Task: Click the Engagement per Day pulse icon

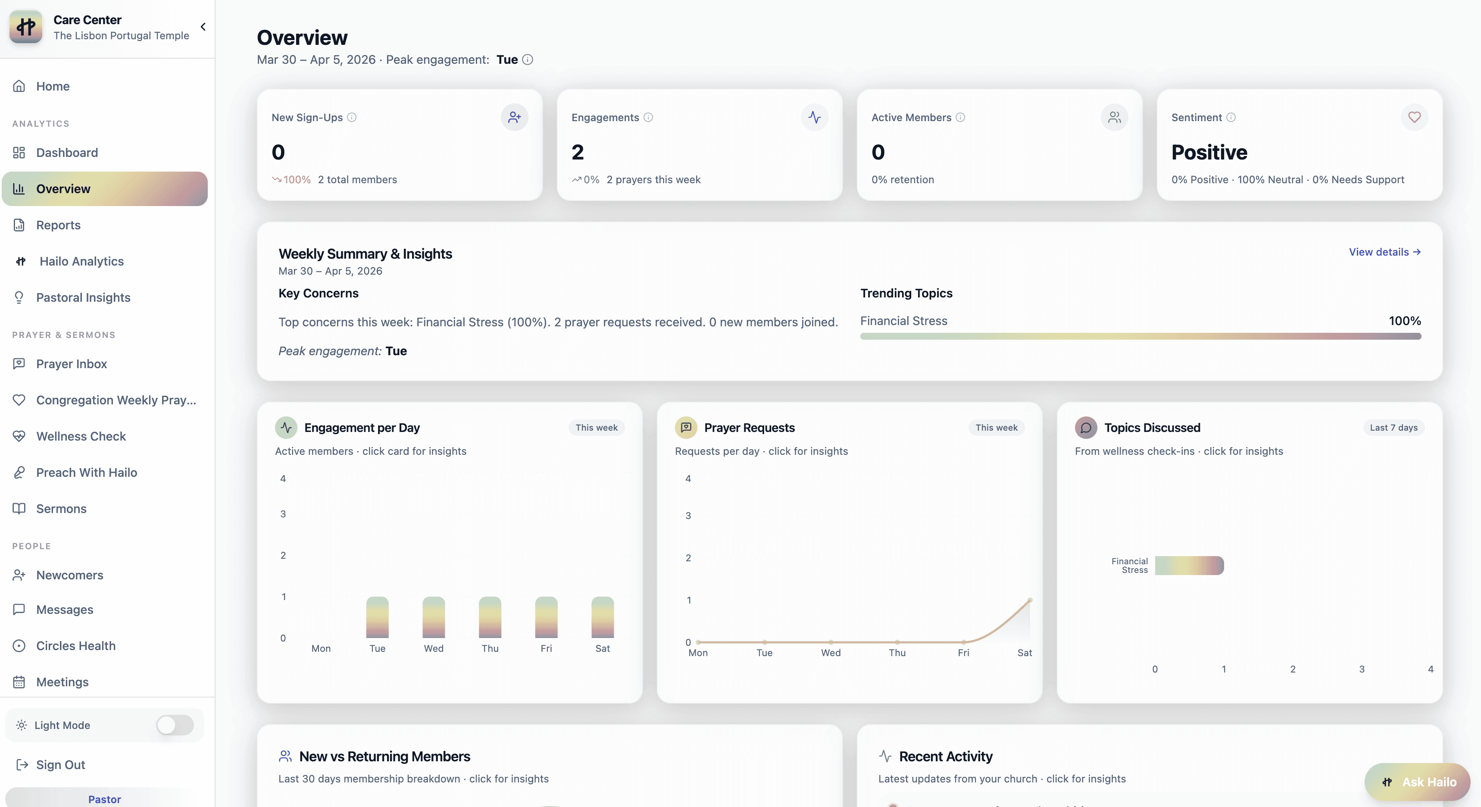Action: click(286, 427)
